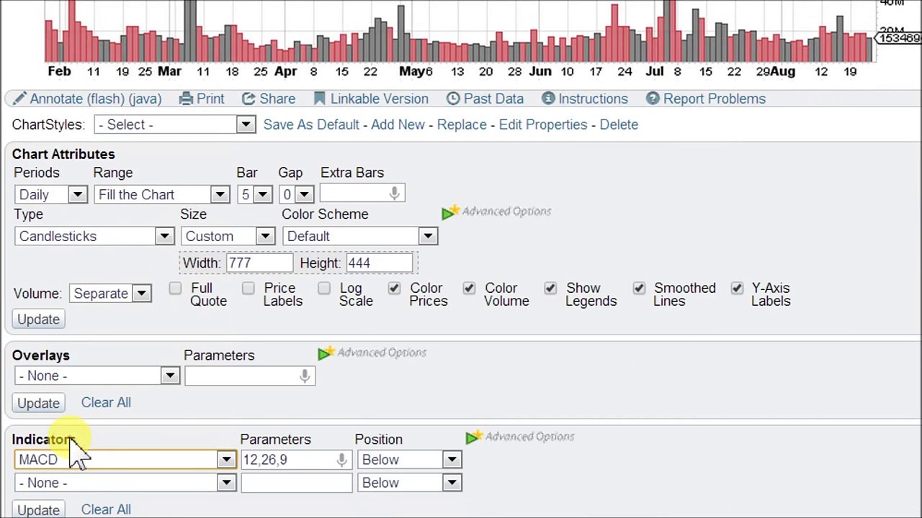Image resolution: width=922 pixels, height=518 pixels.
Task: Click the microphone icon in MACD parameters field
Action: (x=341, y=460)
